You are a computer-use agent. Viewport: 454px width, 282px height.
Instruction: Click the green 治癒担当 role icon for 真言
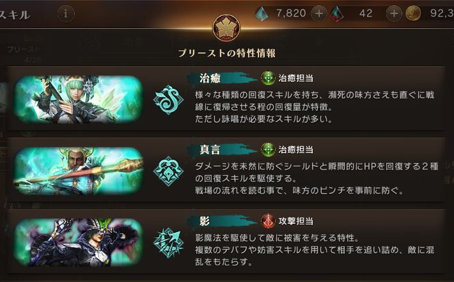pyautogui.click(x=268, y=150)
